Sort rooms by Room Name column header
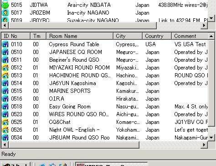Image resolution: width=216 pixels, height=166 pixels. (x=80, y=36)
